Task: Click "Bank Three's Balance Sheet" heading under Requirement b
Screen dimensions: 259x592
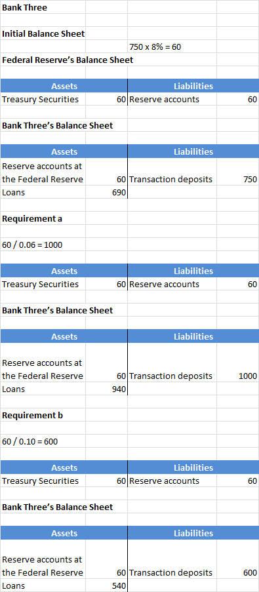Action: (x=58, y=507)
